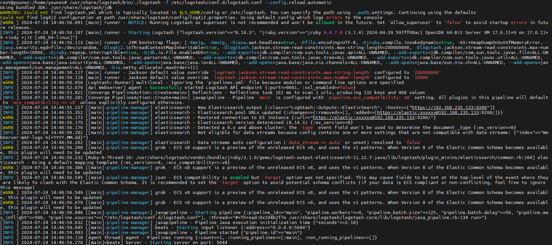Click the [[main]<beats] thread label
552x245 pixels.
pos(104,243)
